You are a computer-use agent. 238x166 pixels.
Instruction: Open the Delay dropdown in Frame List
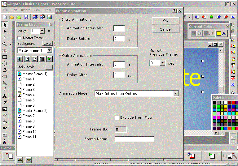click(x=42, y=31)
